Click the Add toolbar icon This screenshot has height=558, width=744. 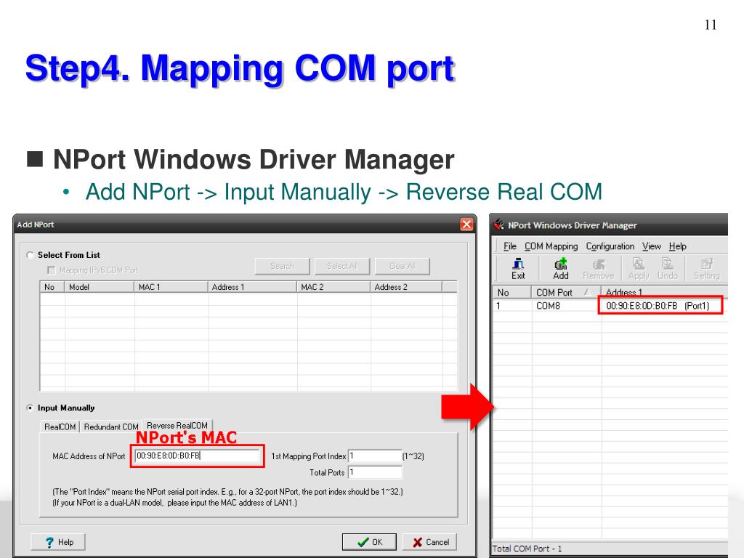[560, 269]
